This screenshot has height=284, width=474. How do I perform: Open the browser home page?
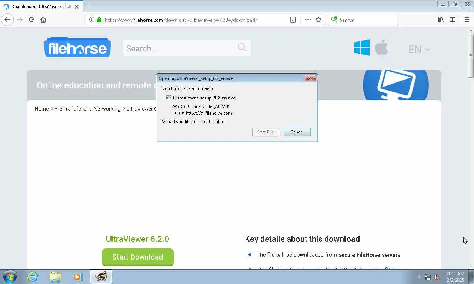pos(43,20)
